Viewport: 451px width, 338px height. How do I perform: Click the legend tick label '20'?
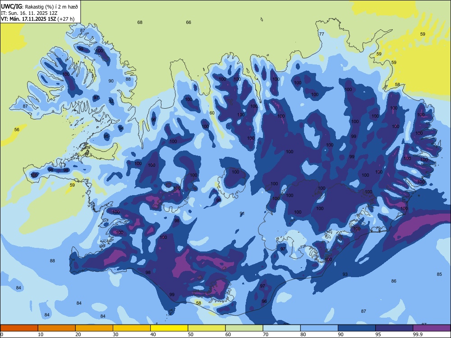[x=78, y=334]
